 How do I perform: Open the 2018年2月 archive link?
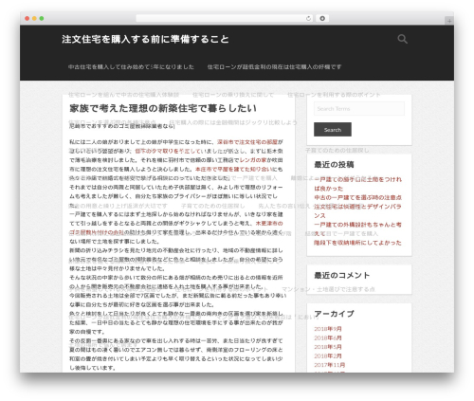point(328,356)
